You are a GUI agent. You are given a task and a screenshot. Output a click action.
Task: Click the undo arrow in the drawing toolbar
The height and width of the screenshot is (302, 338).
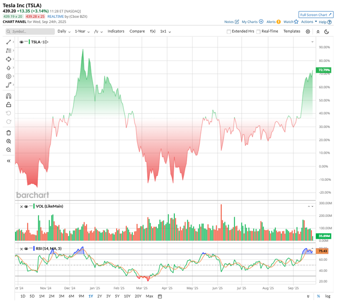[8, 113]
